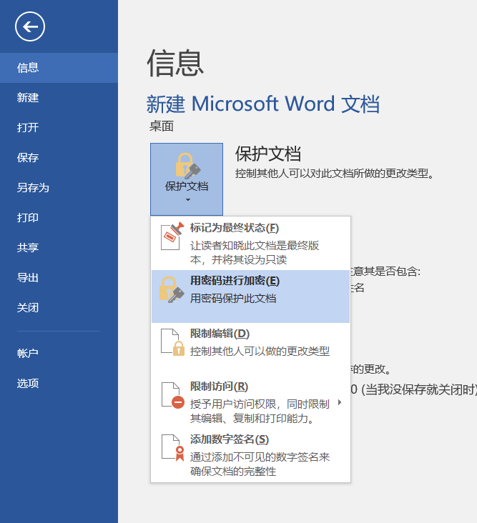Click text 控制其他人可以对此文档所做的更改类型。
This screenshot has height=523, width=477.
coord(335,174)
